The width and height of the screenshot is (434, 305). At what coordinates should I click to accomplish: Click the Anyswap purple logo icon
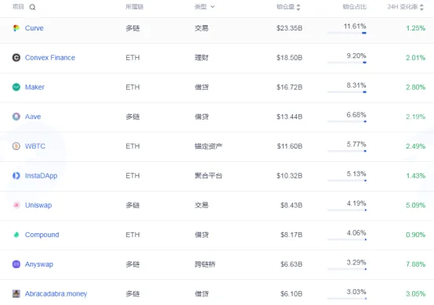point(16,264)
